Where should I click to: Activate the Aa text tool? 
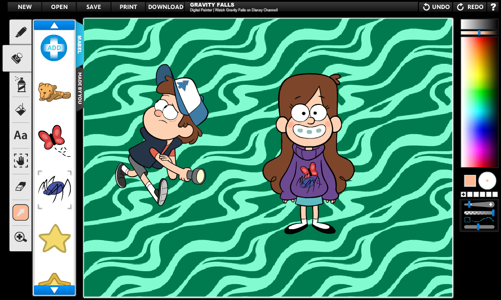[20, 135]
